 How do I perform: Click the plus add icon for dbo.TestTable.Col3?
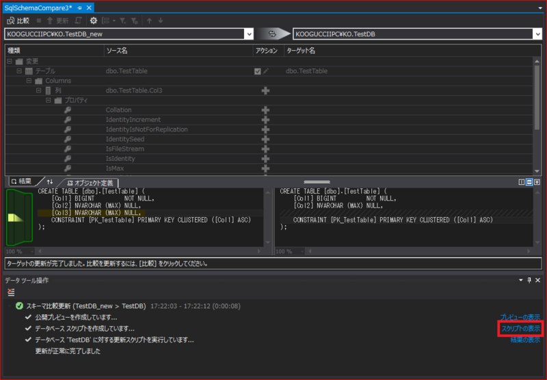tap(265, 91)
